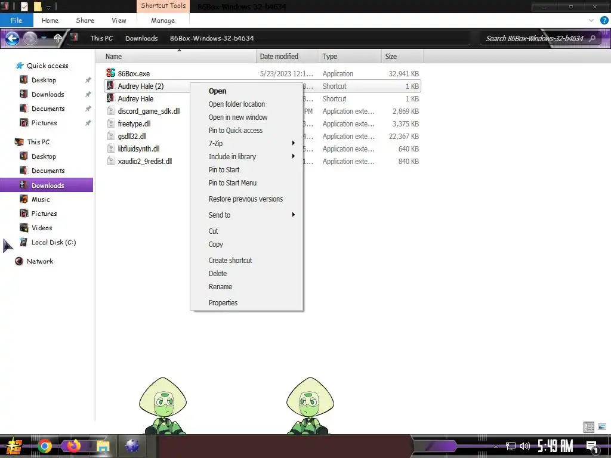Choose Cut from context menu
The width and height of the screenshot is (611, 458).
tap(213, 231)
